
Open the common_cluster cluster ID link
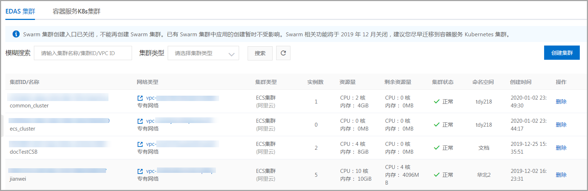pyautogui.click(x=58, y=97)
